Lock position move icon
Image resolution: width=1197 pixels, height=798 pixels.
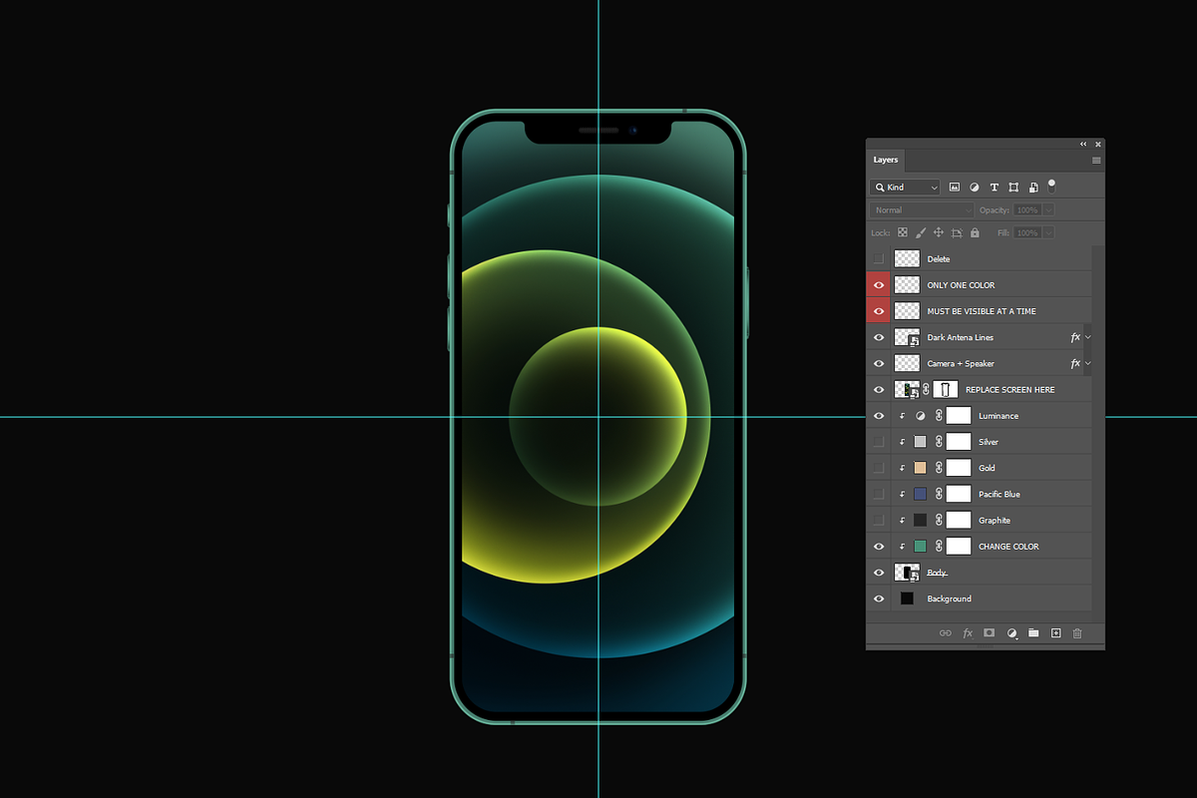coord(939,232)
